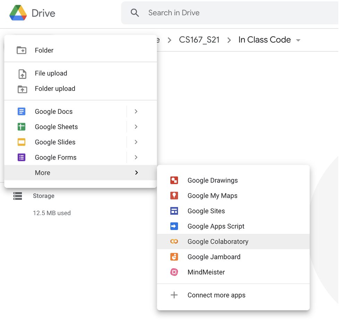
Task: Click the Google Sheets icon
Action: tap(22, 127)
